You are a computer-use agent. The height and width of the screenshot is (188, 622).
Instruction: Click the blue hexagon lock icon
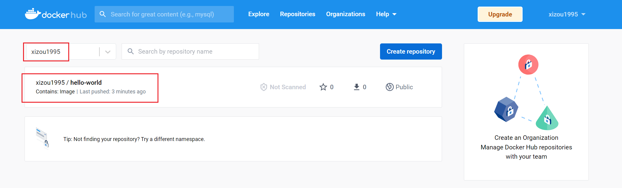pos(506,109)
